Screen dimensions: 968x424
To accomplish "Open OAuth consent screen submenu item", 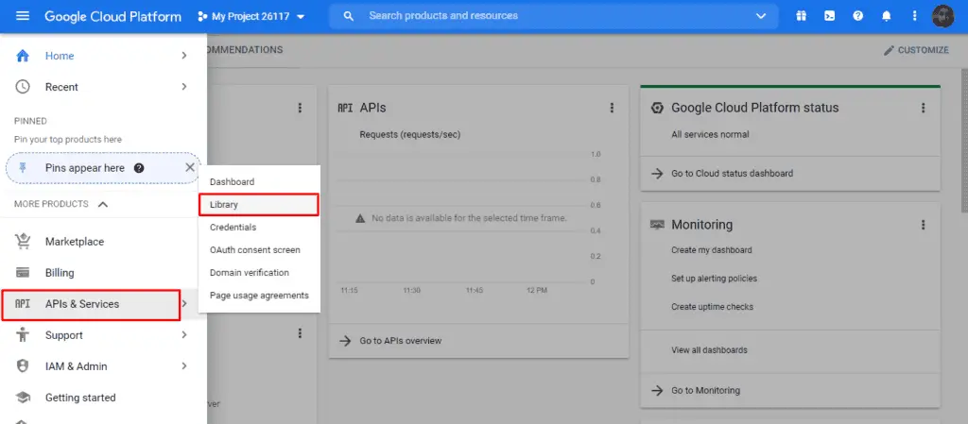I will point(259,250).
